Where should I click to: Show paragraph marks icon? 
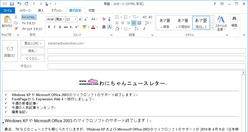click(144, 29)
